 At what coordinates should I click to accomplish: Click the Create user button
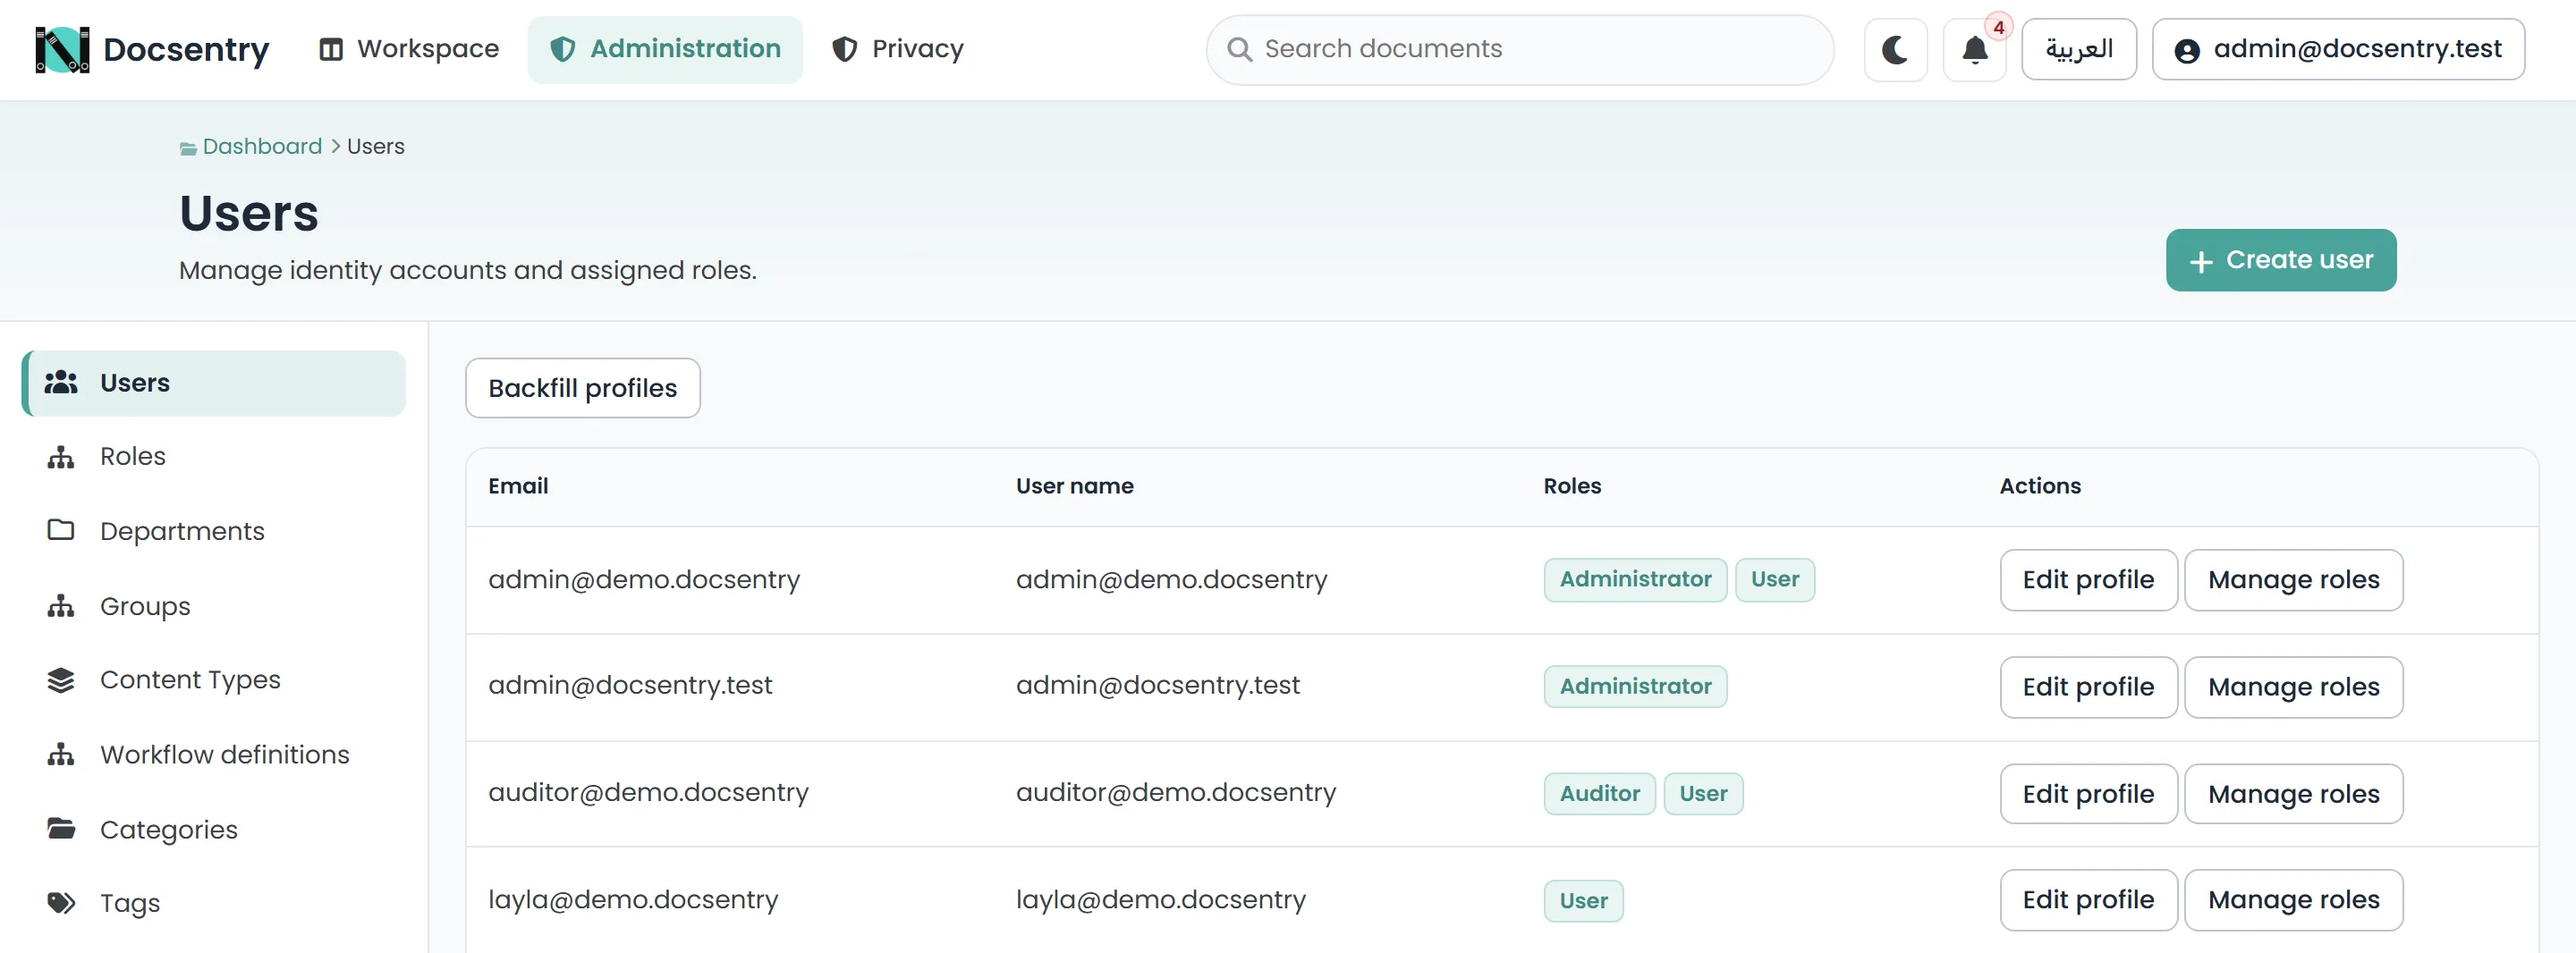pos(2281,260)
